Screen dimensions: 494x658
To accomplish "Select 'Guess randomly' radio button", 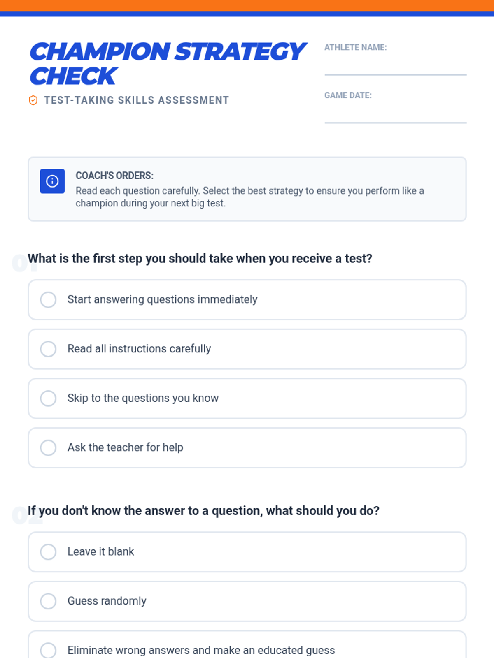I will 48,601.
